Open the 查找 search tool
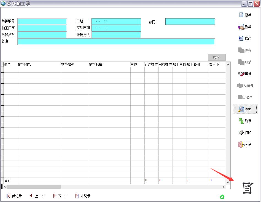261x202 pixels. coord(245,109)
